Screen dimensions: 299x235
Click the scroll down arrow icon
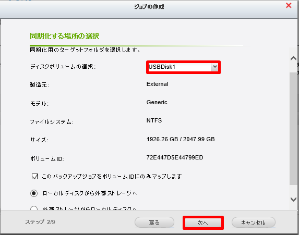[293, 200]
